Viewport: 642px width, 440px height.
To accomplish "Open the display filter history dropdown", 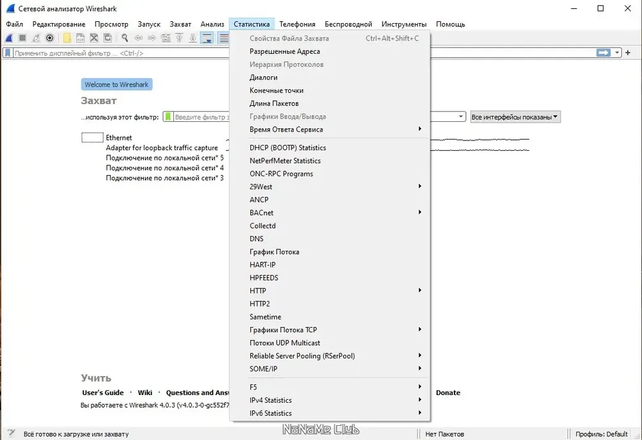I will point(617,53).
